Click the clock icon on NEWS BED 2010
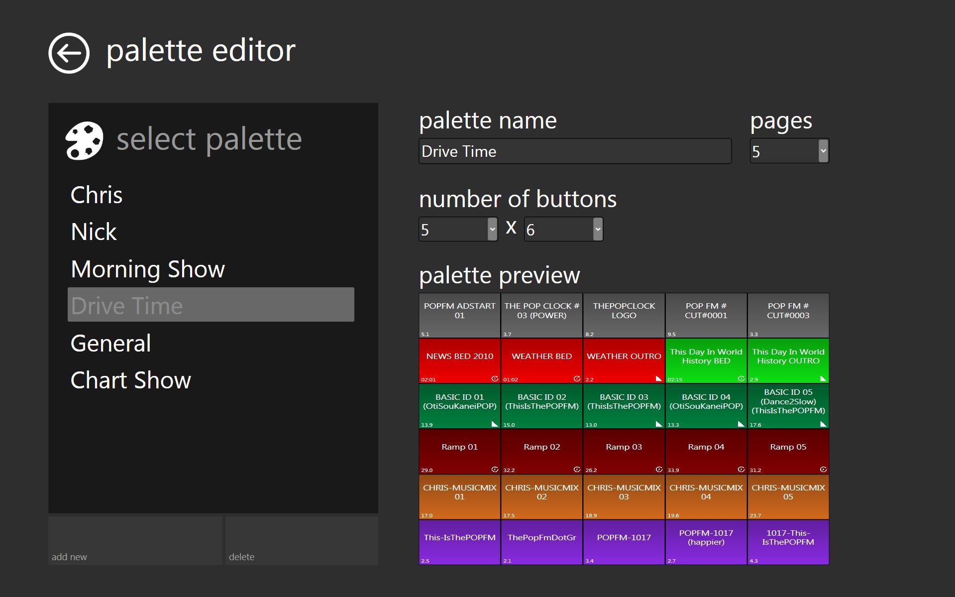The height and width of the screenshot is (597, 955). 495,378
